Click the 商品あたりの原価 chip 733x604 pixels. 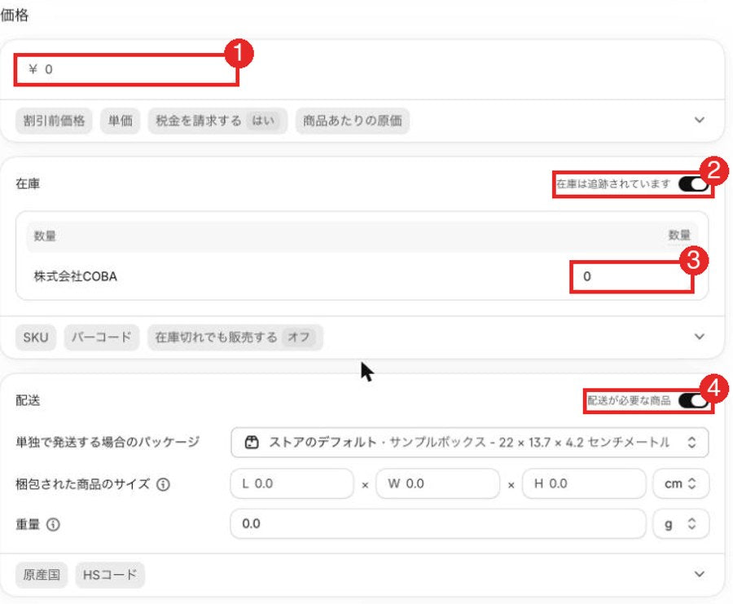(353, 121)
